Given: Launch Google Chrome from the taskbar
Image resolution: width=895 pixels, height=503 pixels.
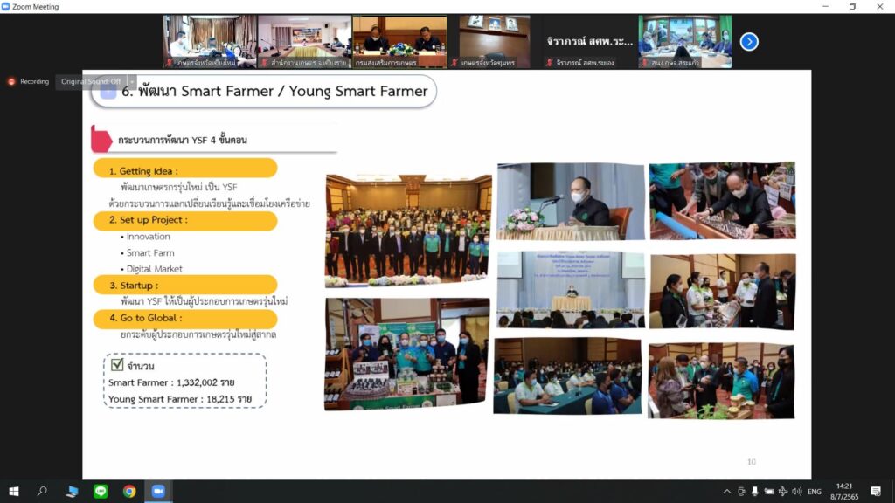Looking at the screenshot, I should click(x=129, y=492).
